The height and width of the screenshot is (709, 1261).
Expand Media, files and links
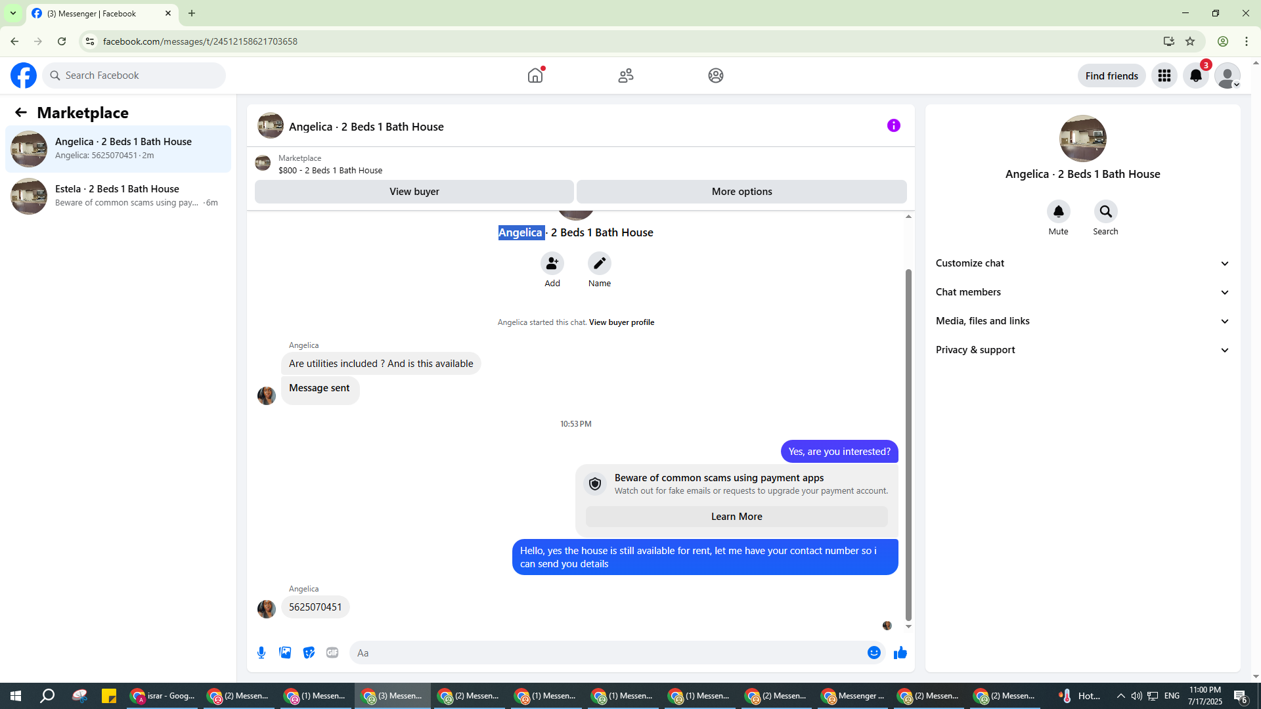[x=1082, y=321]
